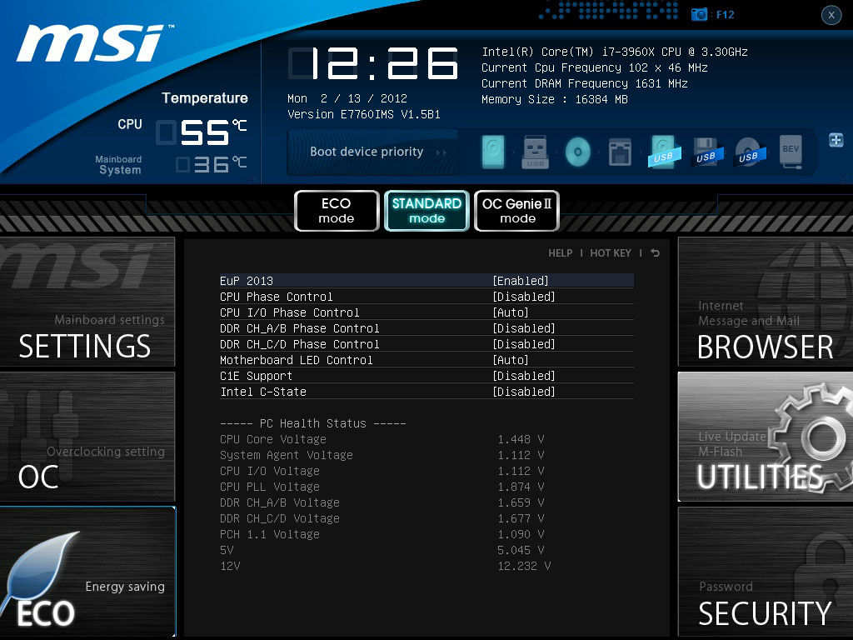853x640 pixels.
Task: Select the network boot device icon
Action: point(620,152)
